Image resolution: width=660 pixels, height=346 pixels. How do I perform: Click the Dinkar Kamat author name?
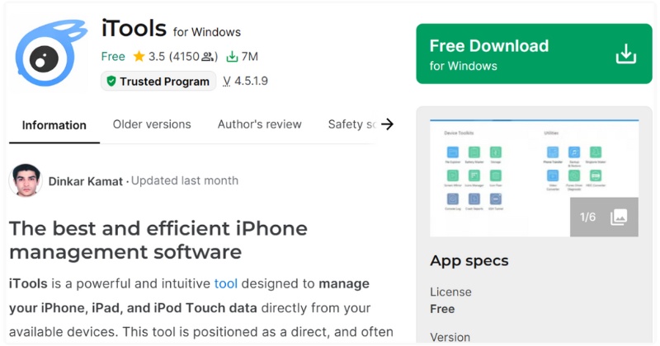coord(86,180)
